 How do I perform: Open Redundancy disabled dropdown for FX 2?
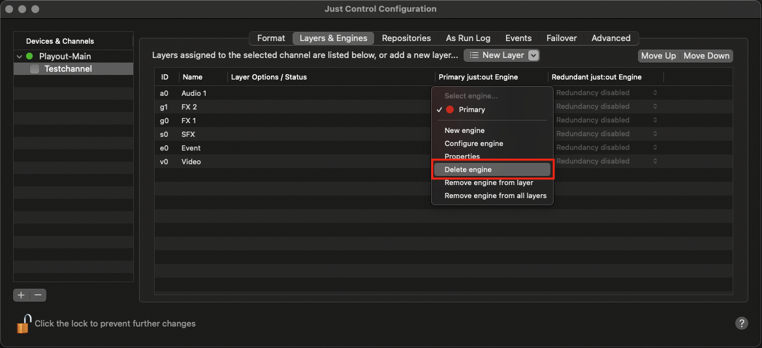[607, 106]
